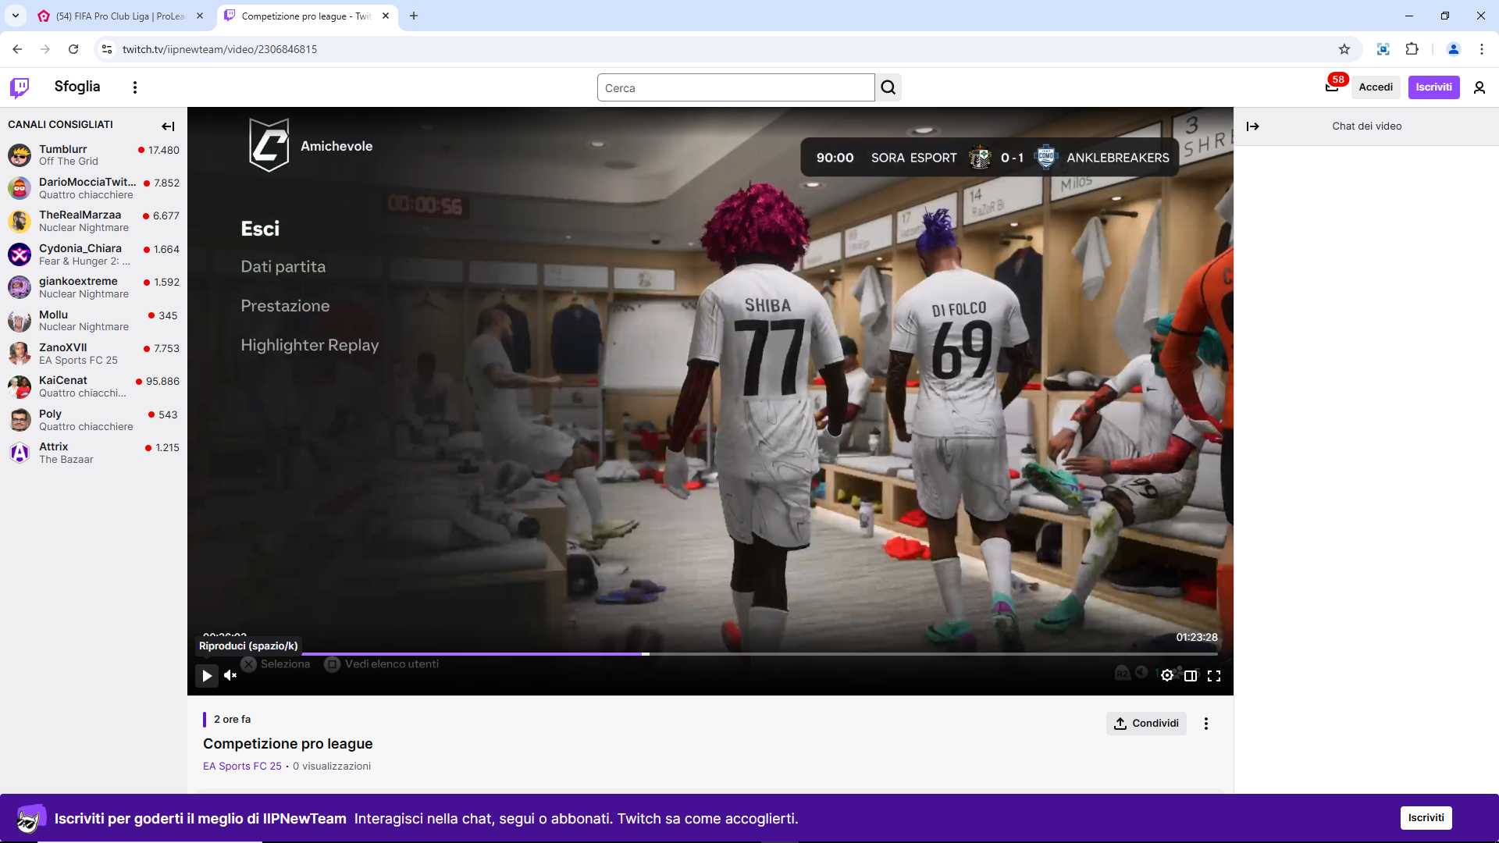
Task: Open more options beside Condividi
Action: tap(1206, 724)
